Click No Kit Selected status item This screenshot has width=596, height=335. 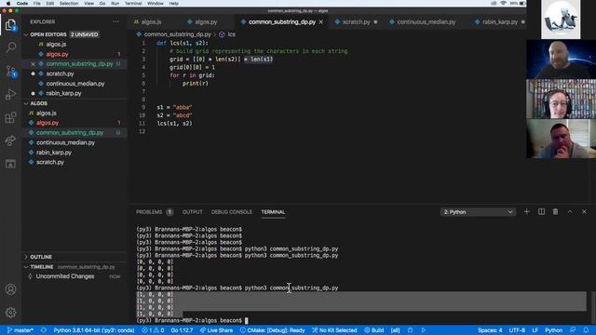pos(334,330)
